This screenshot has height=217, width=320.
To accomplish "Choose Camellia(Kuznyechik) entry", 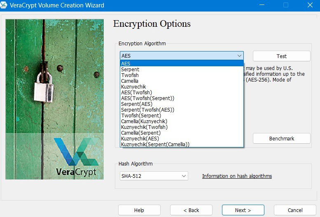I will (182, 121).
